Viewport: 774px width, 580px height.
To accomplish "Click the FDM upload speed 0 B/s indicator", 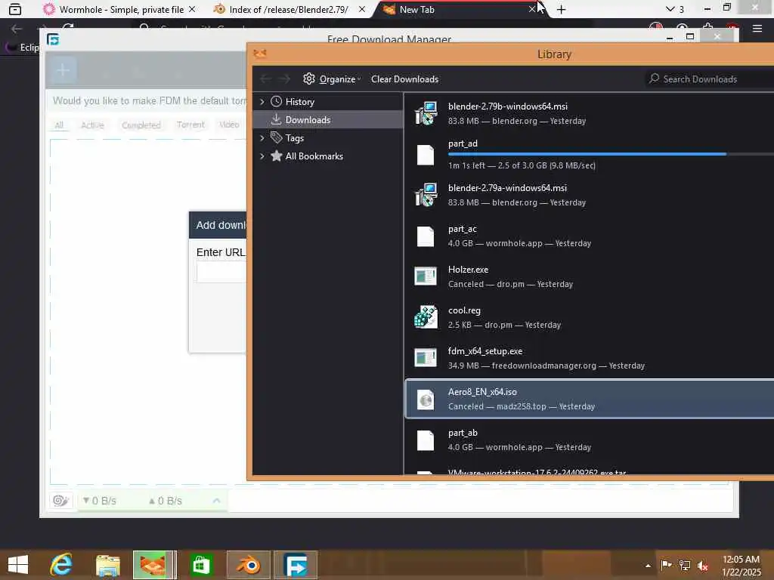I will pos(166,501).
